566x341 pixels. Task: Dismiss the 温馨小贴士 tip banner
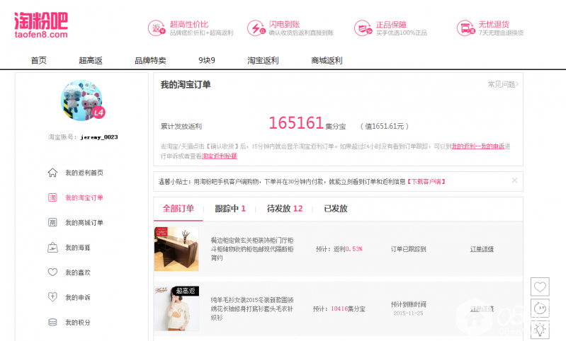[x=514, y=180]
